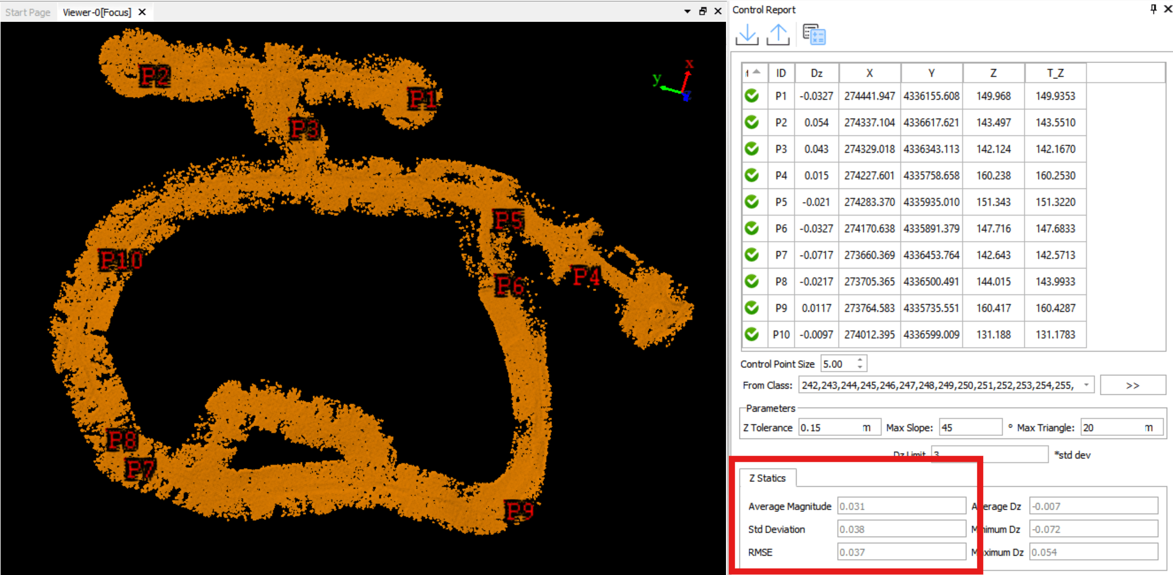Toggle acceptance status of control point P5
This screenshot has width=1173, height=575.
[753, 201]
